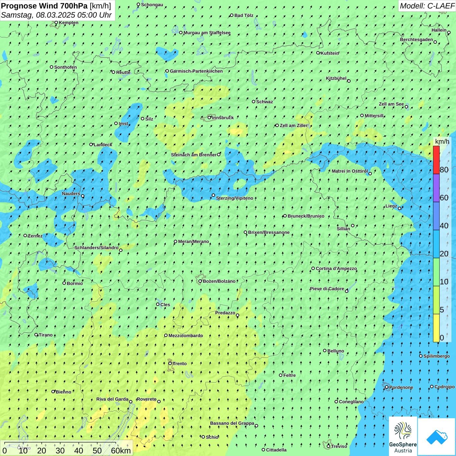Click the "Prognose Wind 700hPa" title
456x456 pixels.
click(44, 6)
